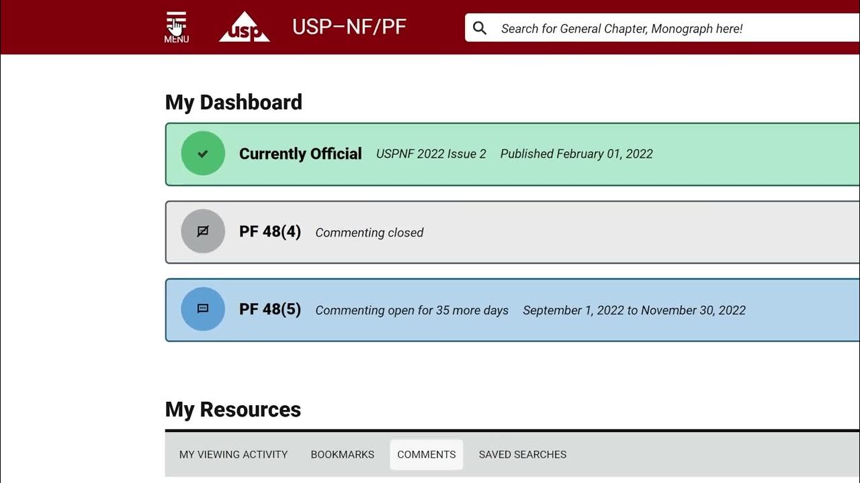Click the search magnifying glass icon
Screen dimensions: 860x483
(480, 28)
